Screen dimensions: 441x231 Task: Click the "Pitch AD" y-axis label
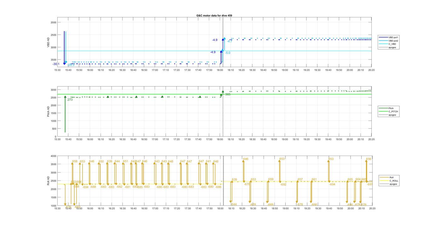48,111
